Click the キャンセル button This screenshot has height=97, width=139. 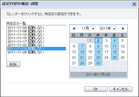121,89
